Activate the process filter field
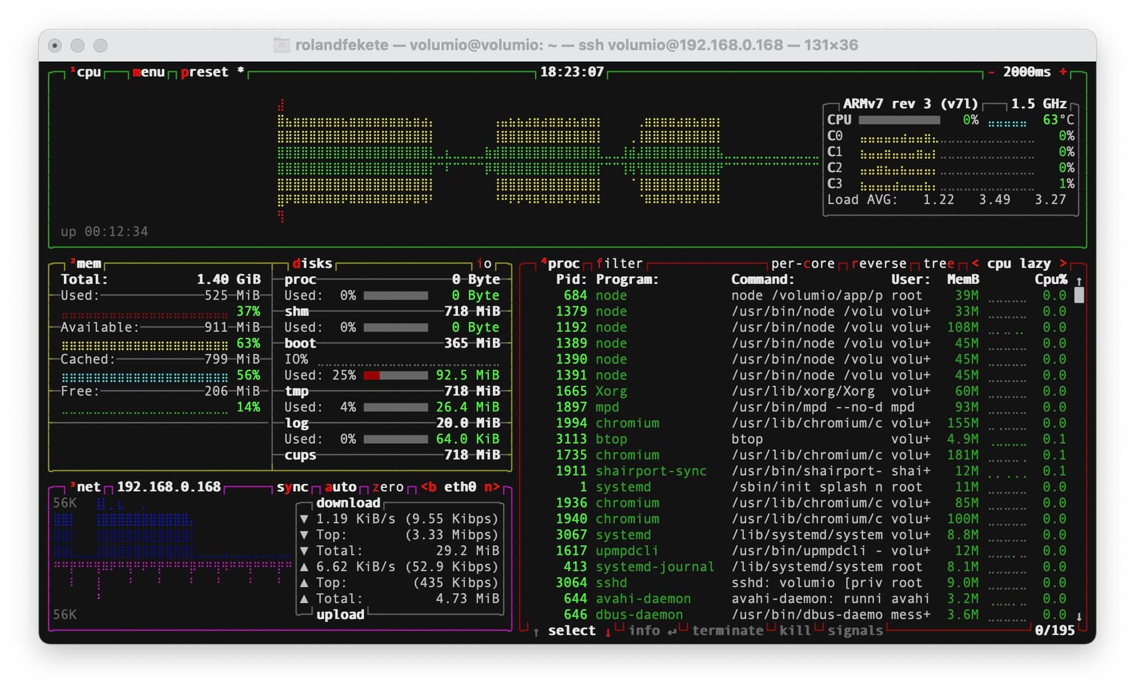Viewport: 1135px width, 692px height. tap(618, 264)
